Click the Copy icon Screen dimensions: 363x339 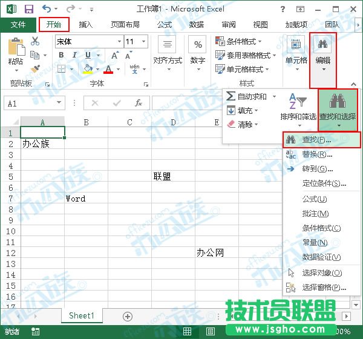35,55
